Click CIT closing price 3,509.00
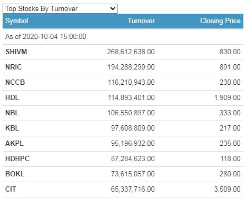Screen dimensions: 246x199 (228, 189)
